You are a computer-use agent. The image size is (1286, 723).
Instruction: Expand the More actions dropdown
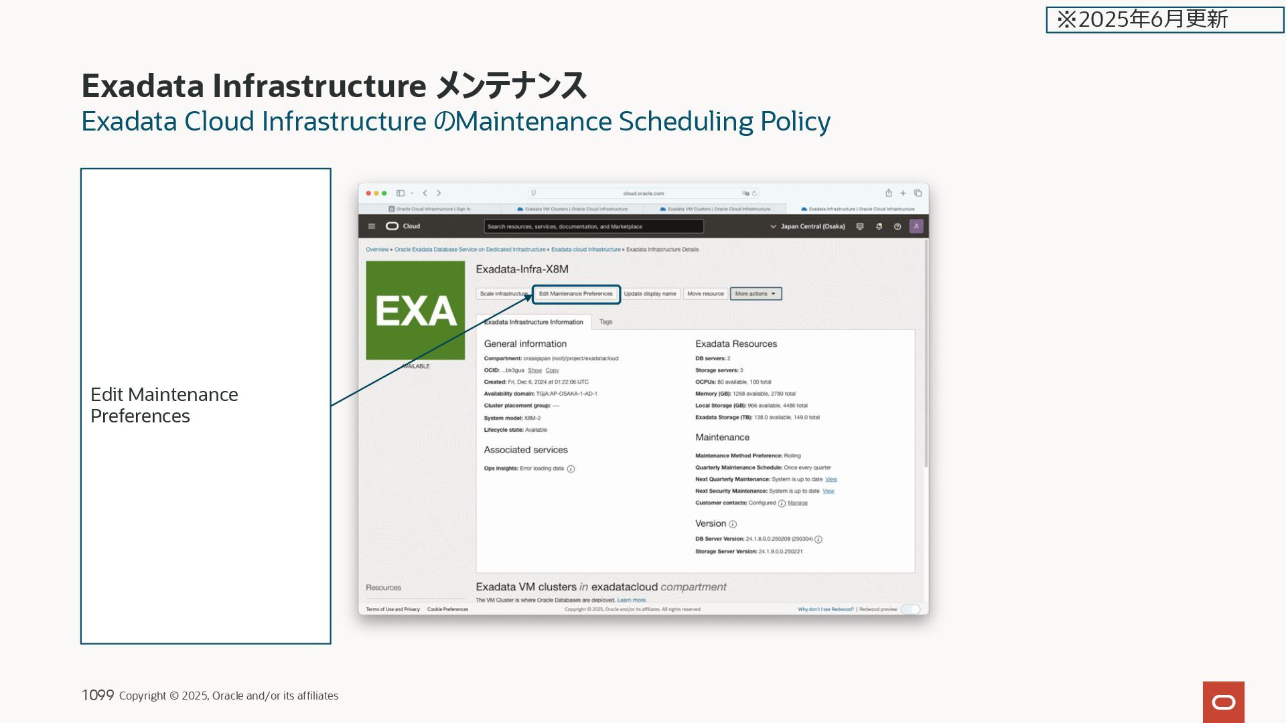click(x=756, y=294)
